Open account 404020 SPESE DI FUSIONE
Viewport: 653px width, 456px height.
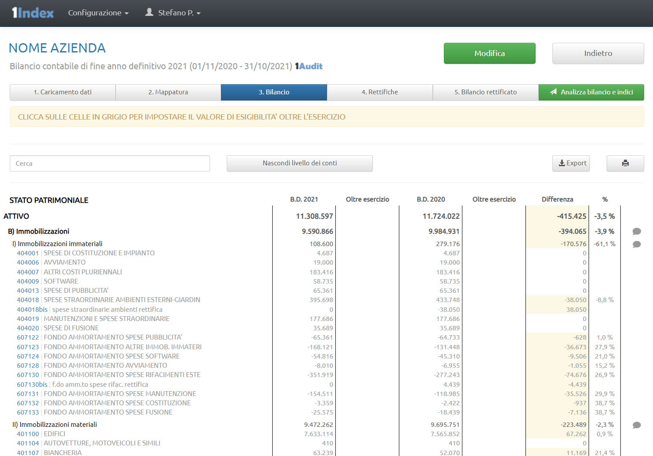tap(28, 328)
